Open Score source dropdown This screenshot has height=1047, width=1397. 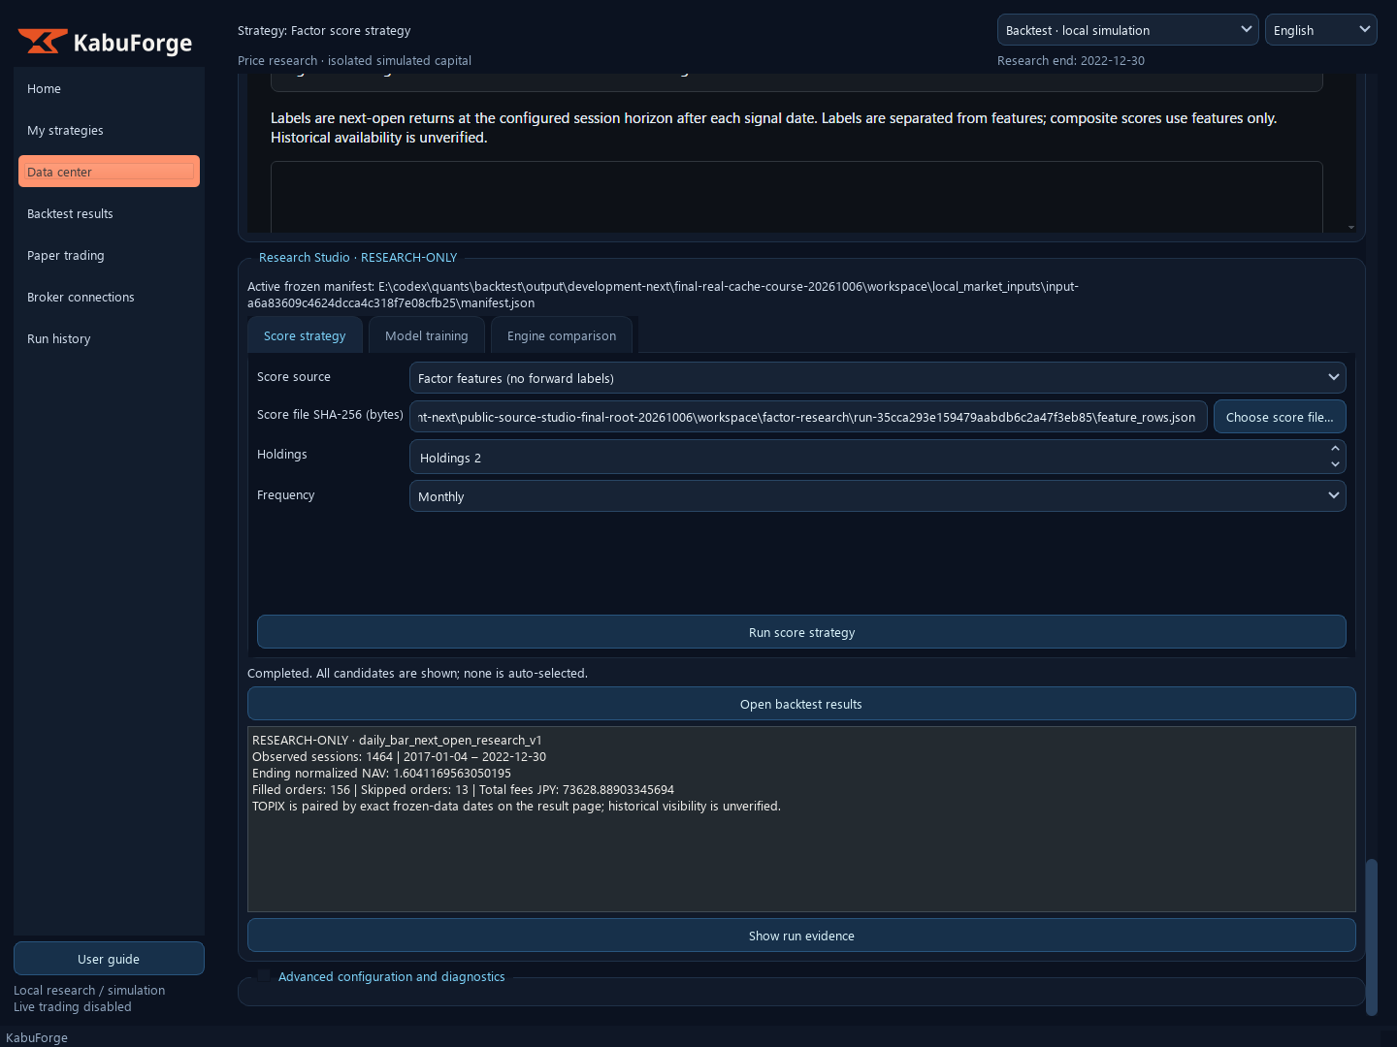(877, 377)
